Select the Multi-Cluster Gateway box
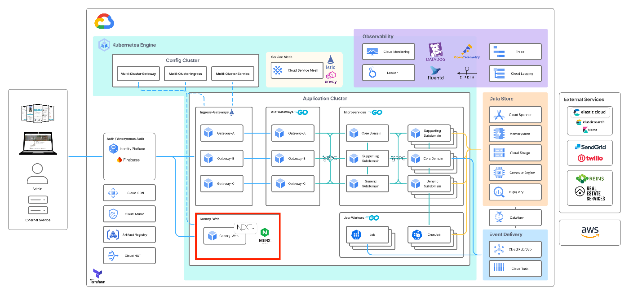This screenshot has height=295, width=629. [138, 74]
